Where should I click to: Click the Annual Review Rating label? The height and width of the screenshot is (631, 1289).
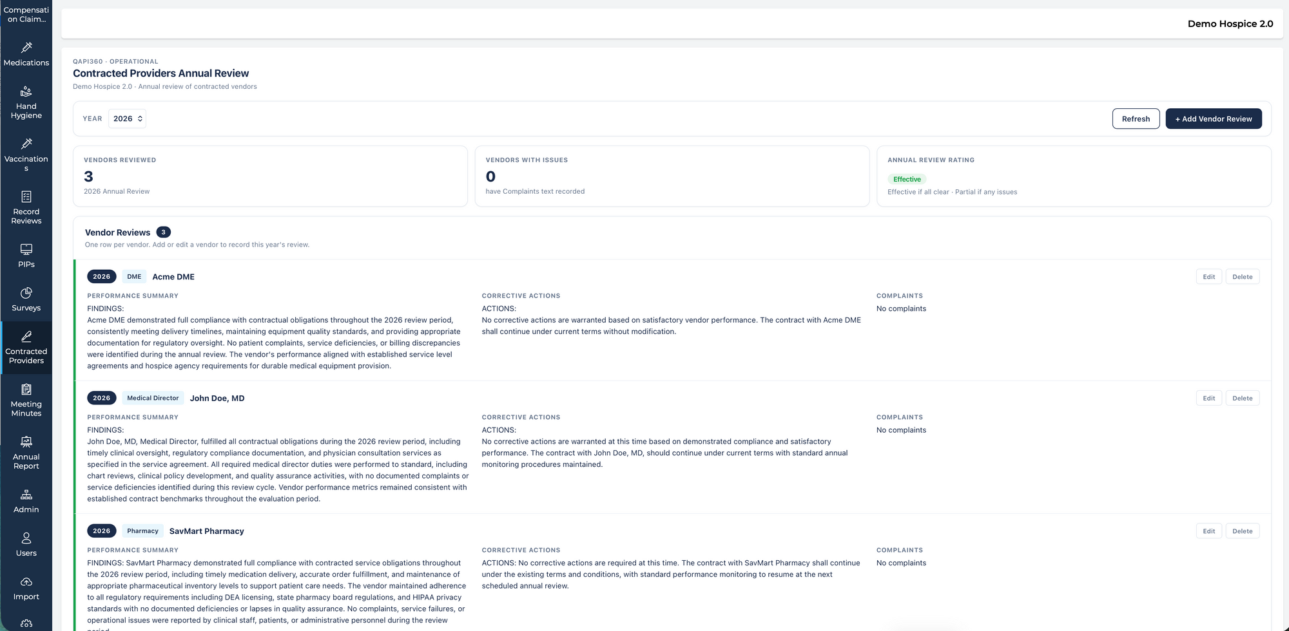pyautogui.click(x=931, y=160)
